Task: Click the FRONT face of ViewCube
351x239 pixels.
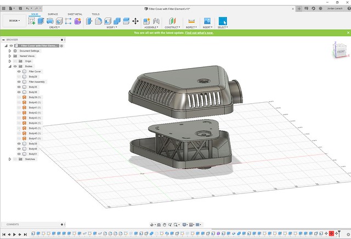Action: click(x=341, y=51)
